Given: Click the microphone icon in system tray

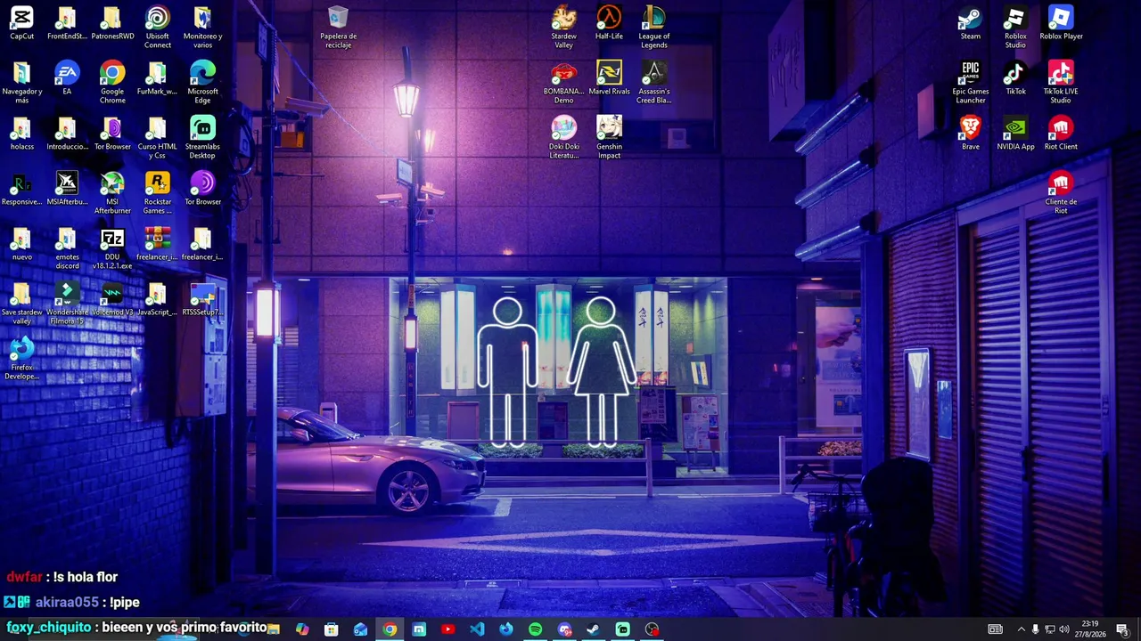Looking at the screenshot, I should [x=1035, y=629].
